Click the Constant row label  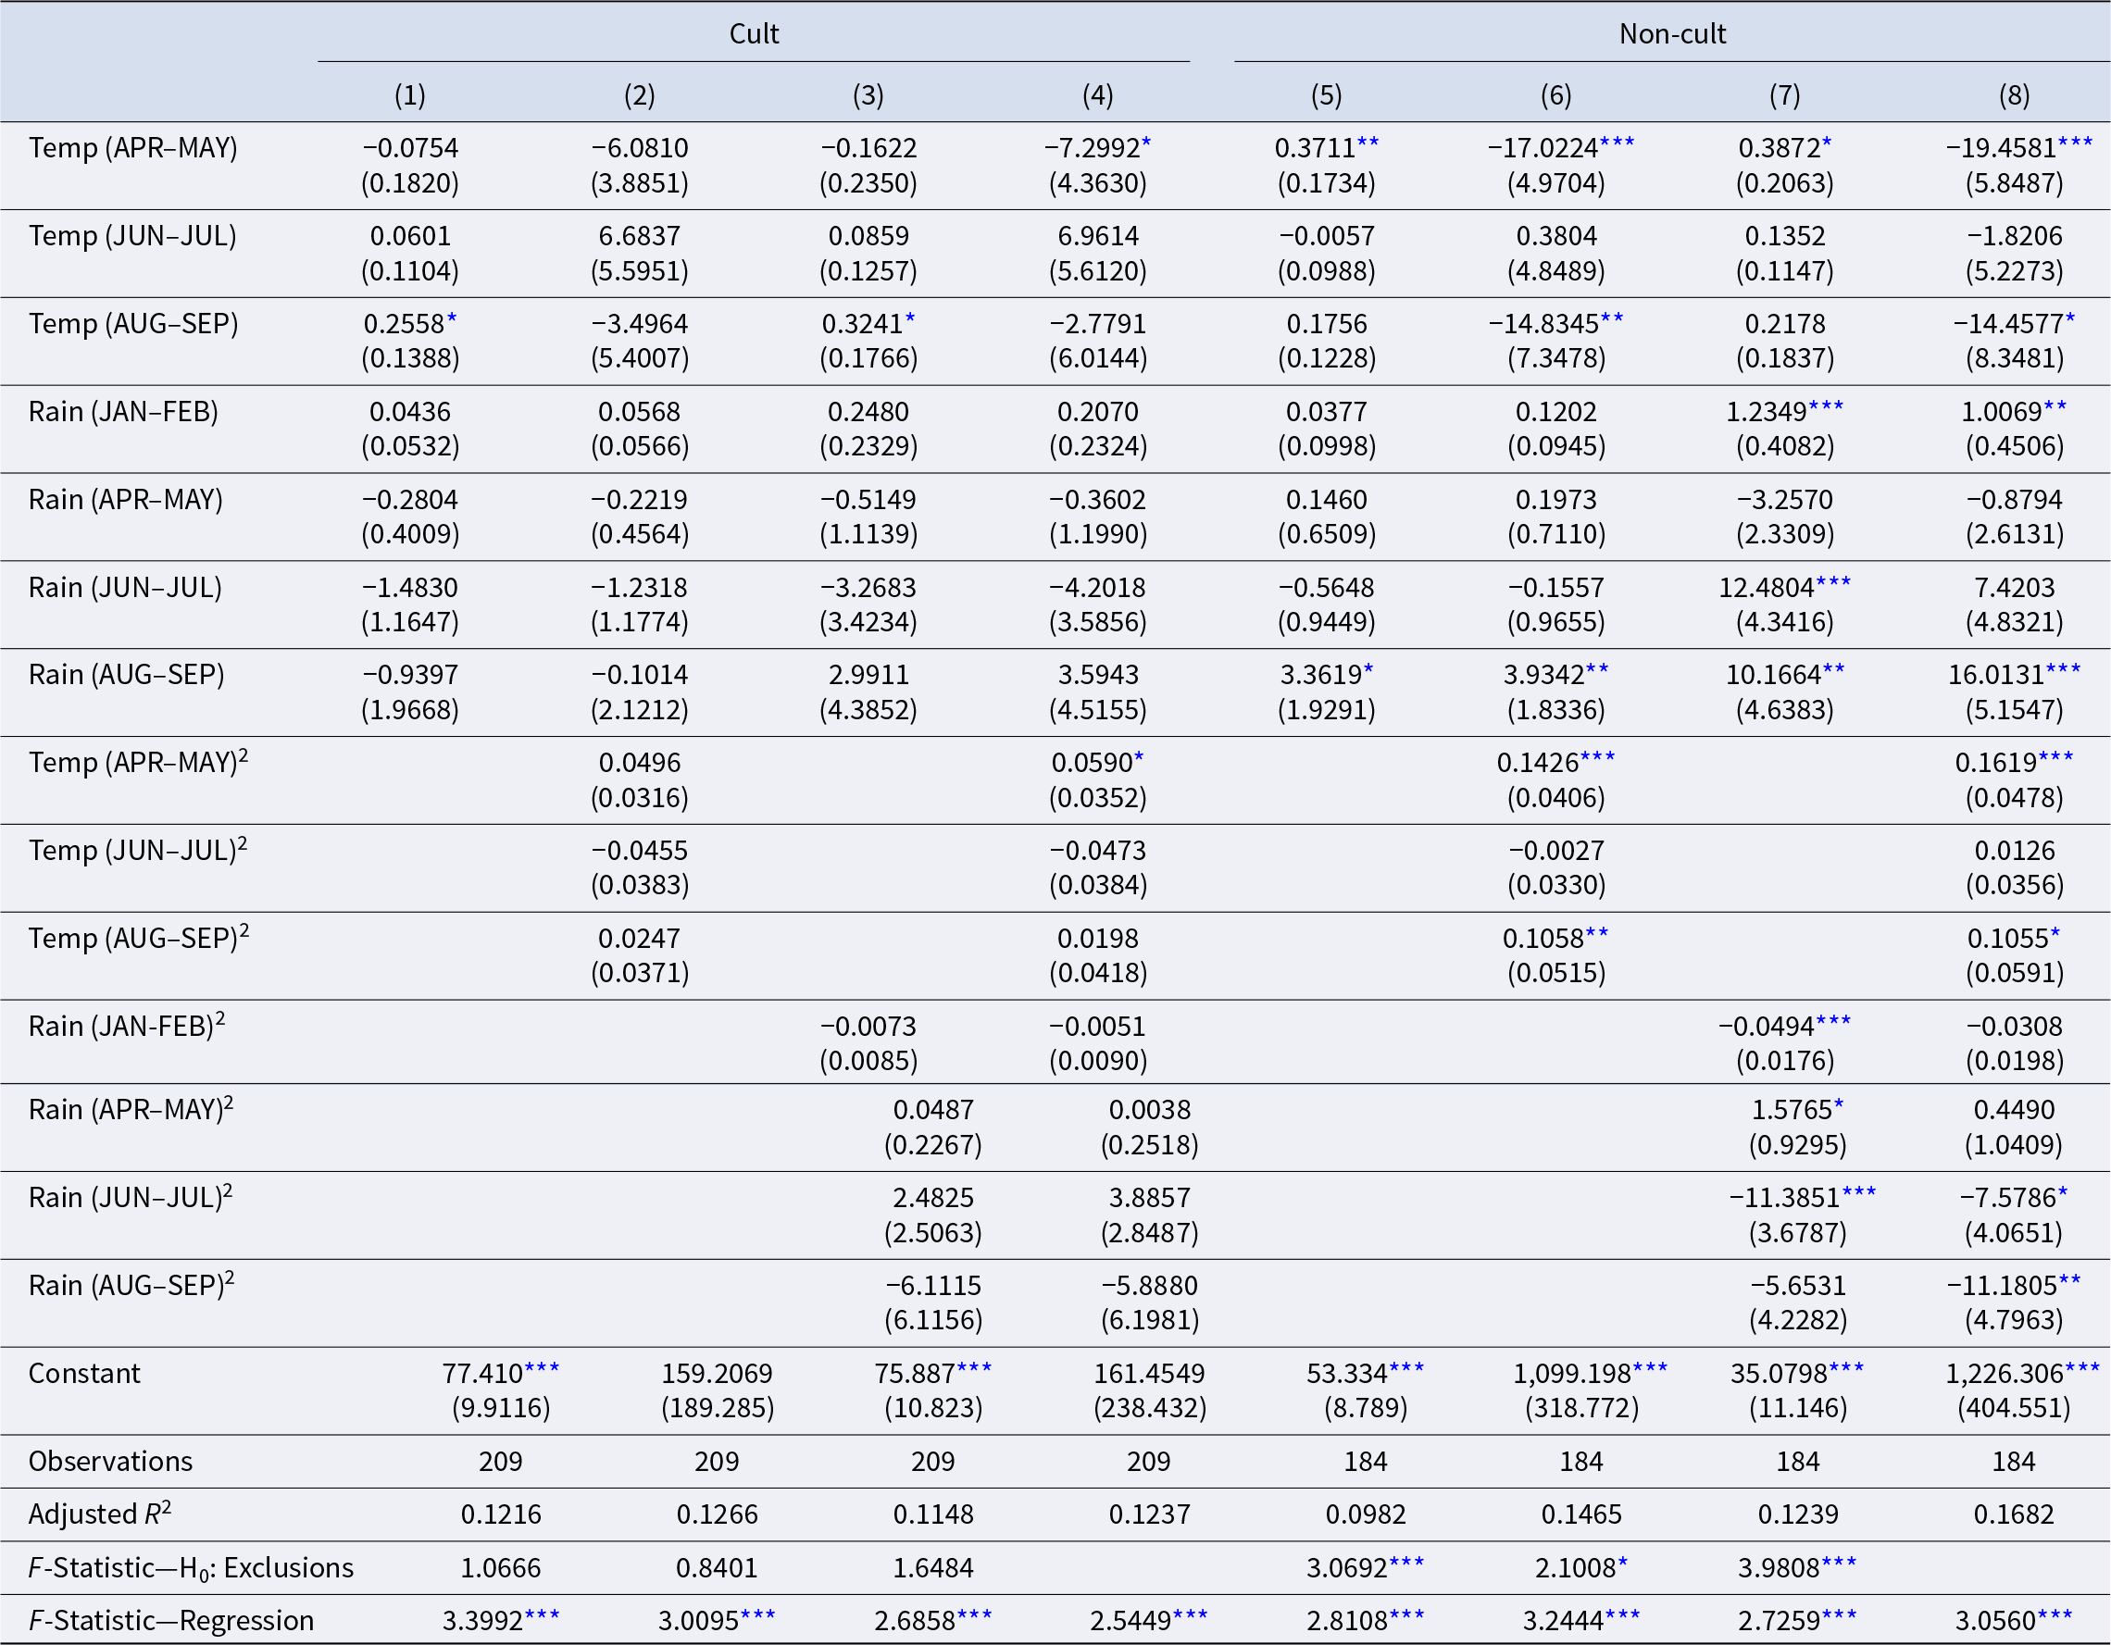[84, 1374]
